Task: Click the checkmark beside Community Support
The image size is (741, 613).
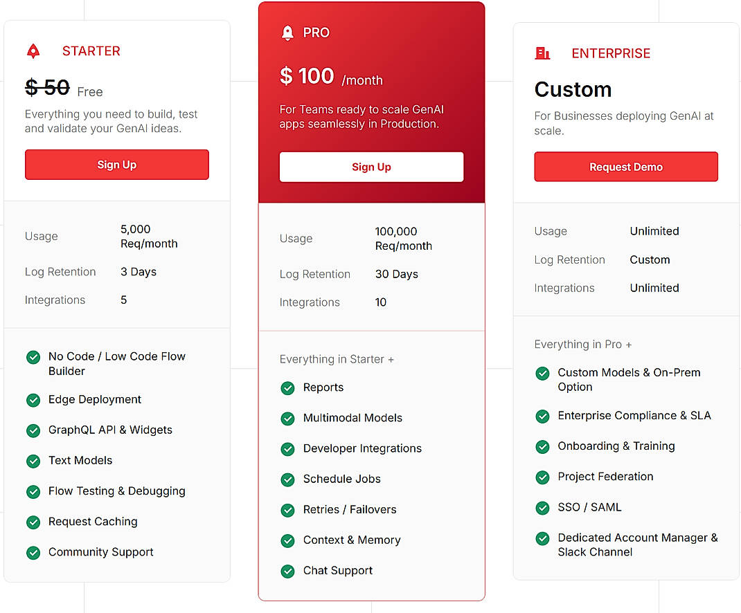Action: (x=33, y=552)
